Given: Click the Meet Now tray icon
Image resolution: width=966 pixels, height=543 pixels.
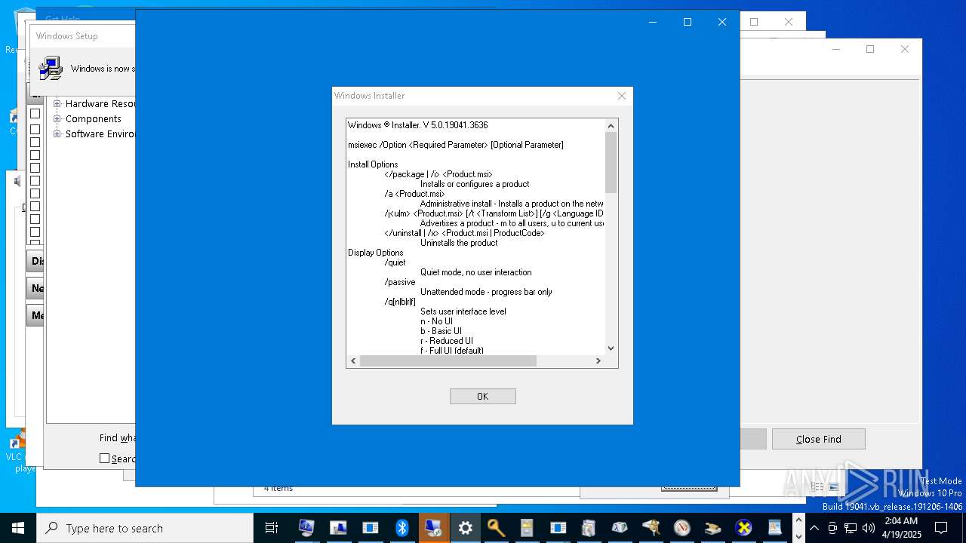Looking at the screenshot, I should 832,528.
